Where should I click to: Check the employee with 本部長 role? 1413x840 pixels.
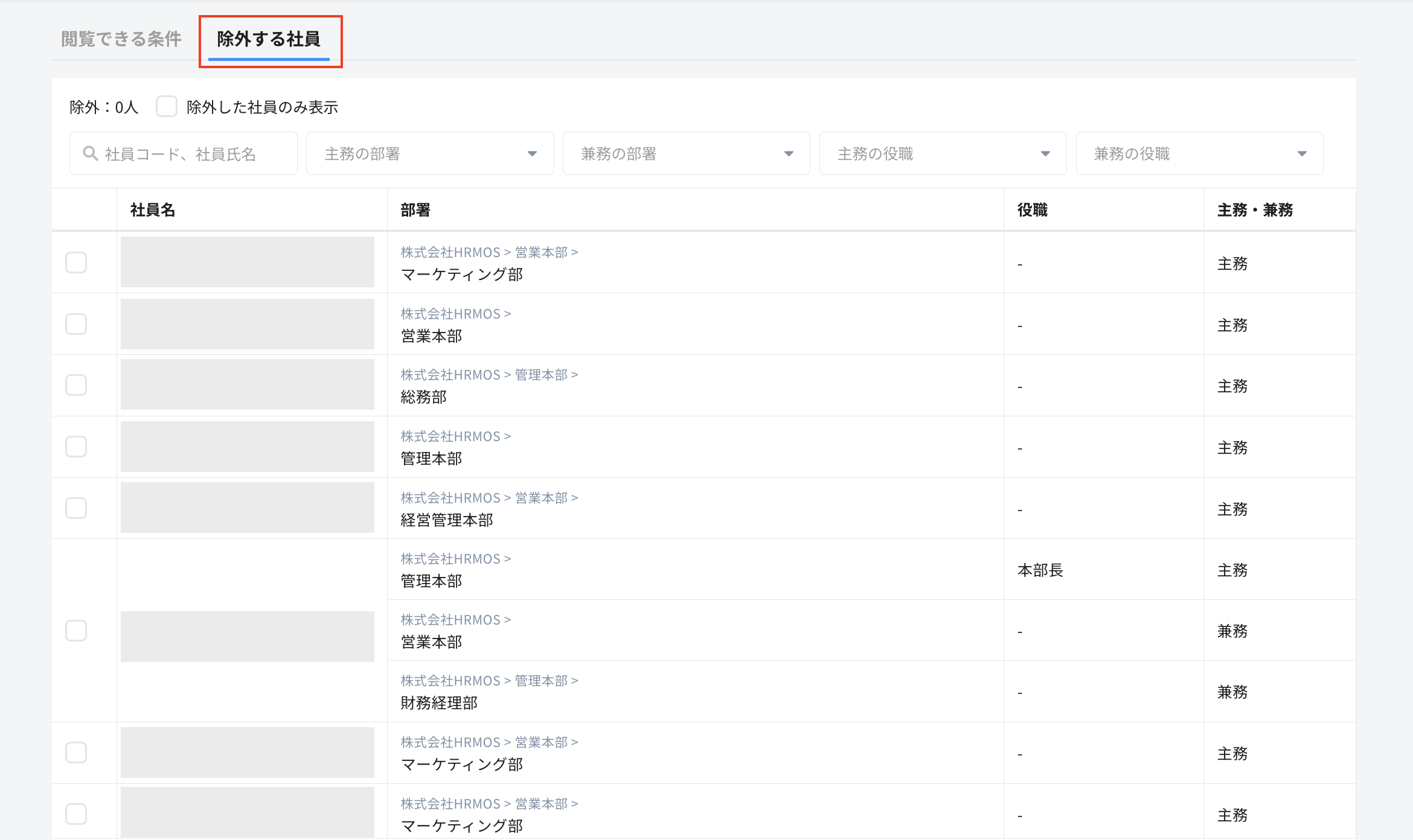click(x=76, y=631)
